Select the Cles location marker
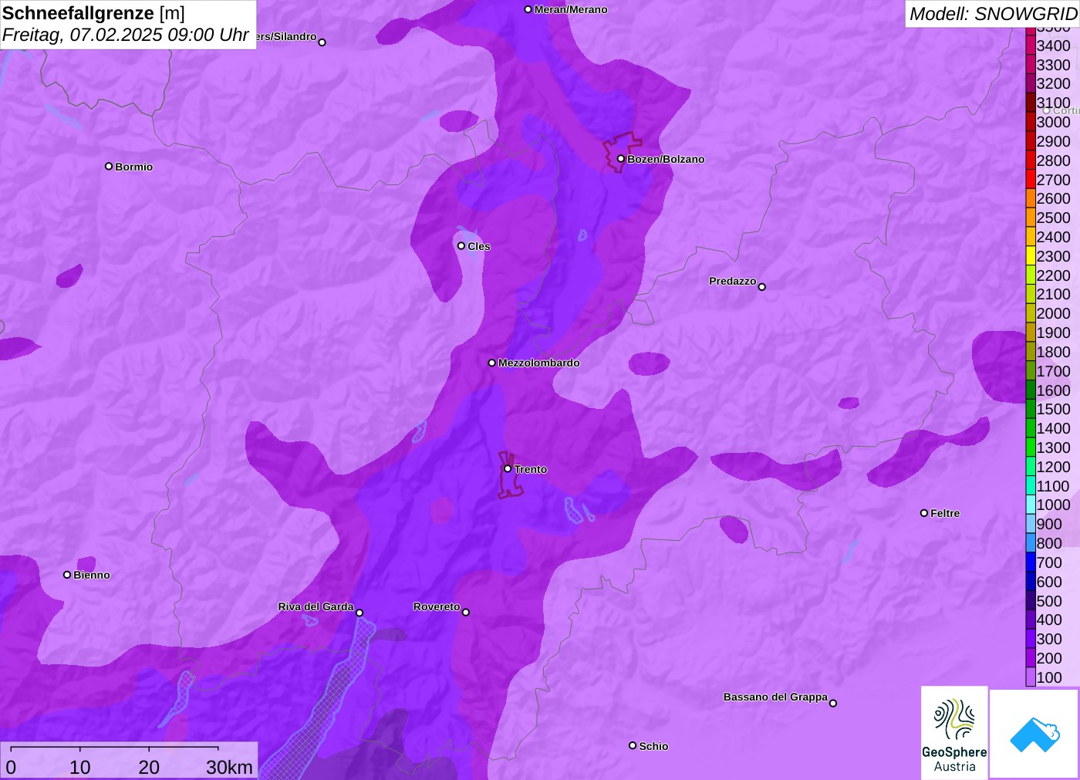The image size is (1080, 780). pos(461,245)
